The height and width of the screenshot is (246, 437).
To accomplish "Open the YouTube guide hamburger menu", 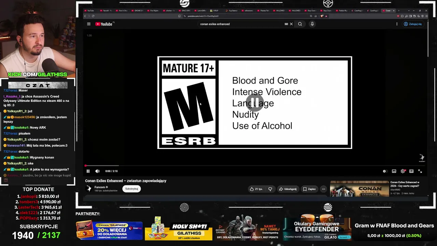I will tap(89, 24).
